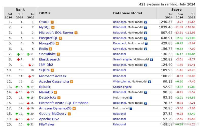Click the Wide column link in Cassandra row
The image size is (200, 127).
(x=121, y=81)
